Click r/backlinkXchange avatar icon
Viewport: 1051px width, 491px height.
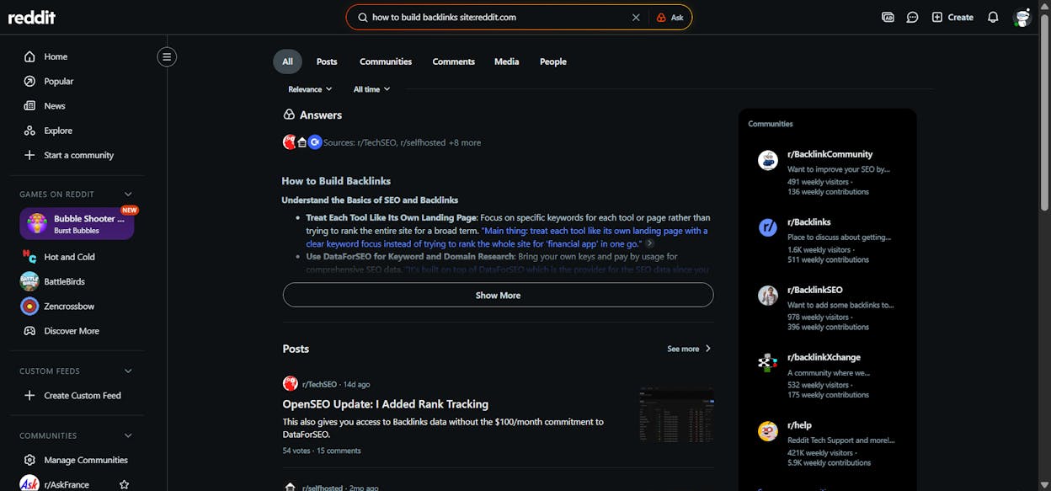(767, 363)
